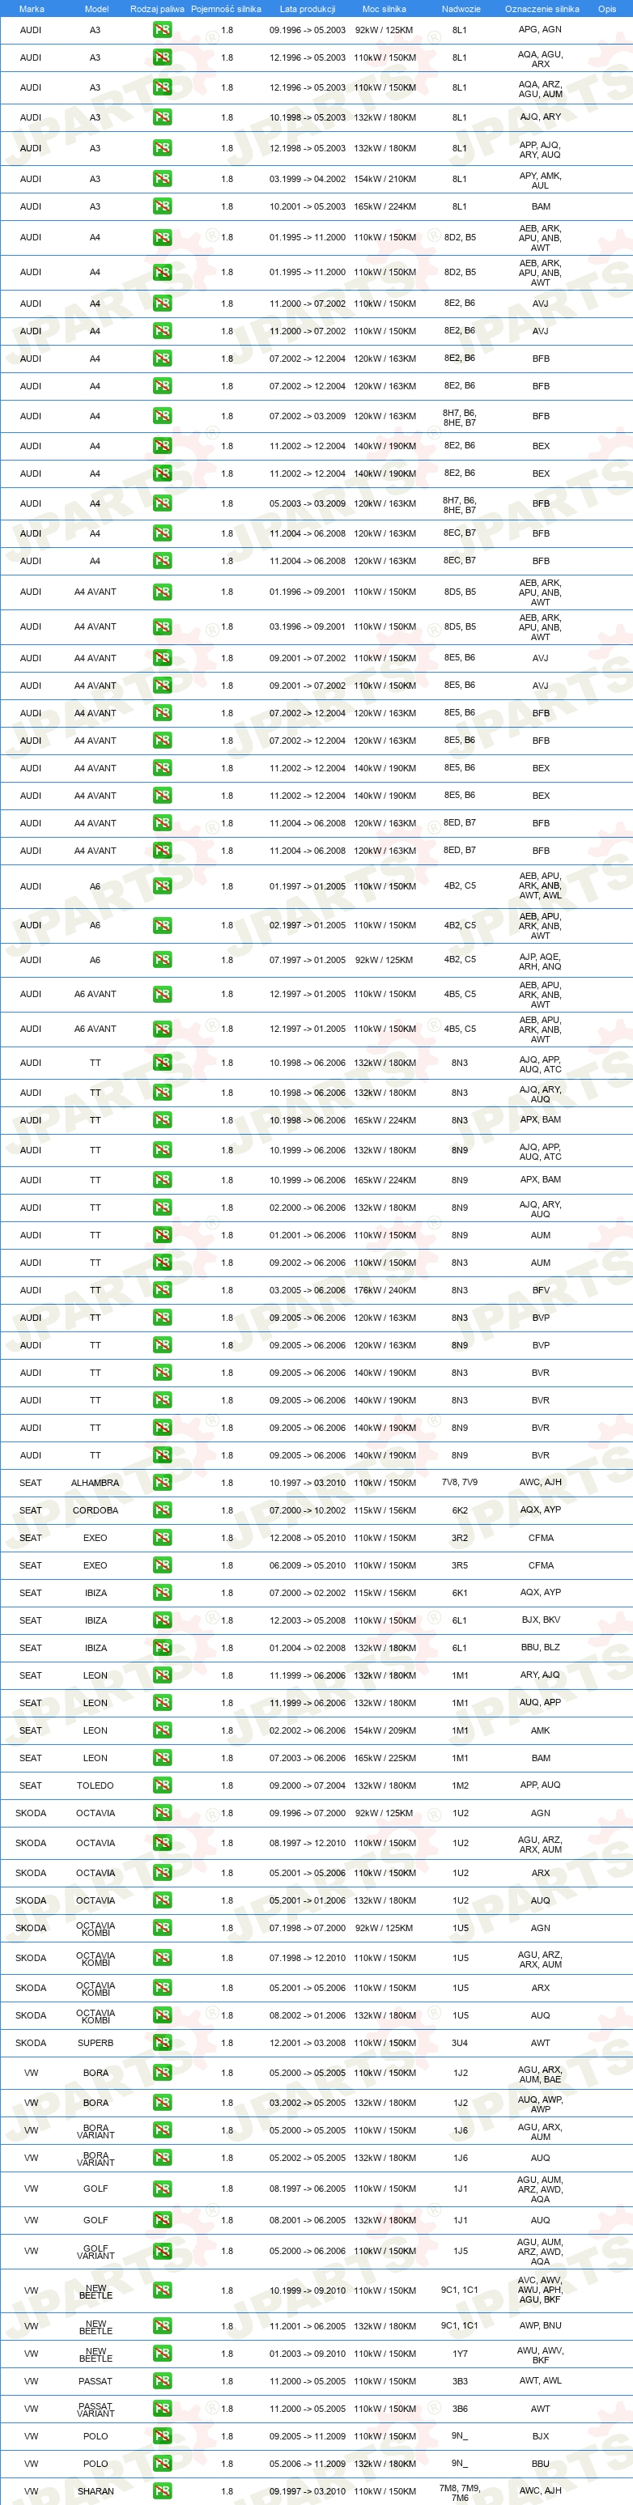The height and width of the screenshot is (2505, 633).
Task: Click fuel icon in SEAT Leon AMK row
Action: tap(163, 1731)
